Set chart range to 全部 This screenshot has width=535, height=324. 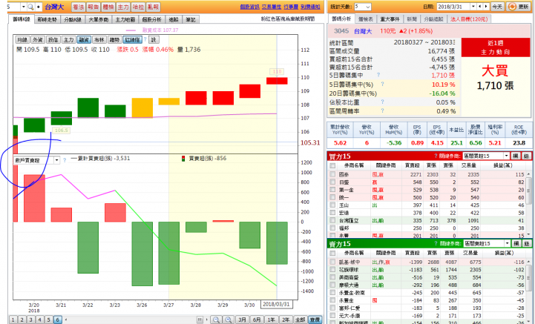[301, 320]
